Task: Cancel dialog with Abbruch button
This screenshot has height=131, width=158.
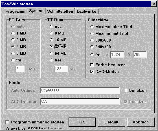Action: (141, 122)
